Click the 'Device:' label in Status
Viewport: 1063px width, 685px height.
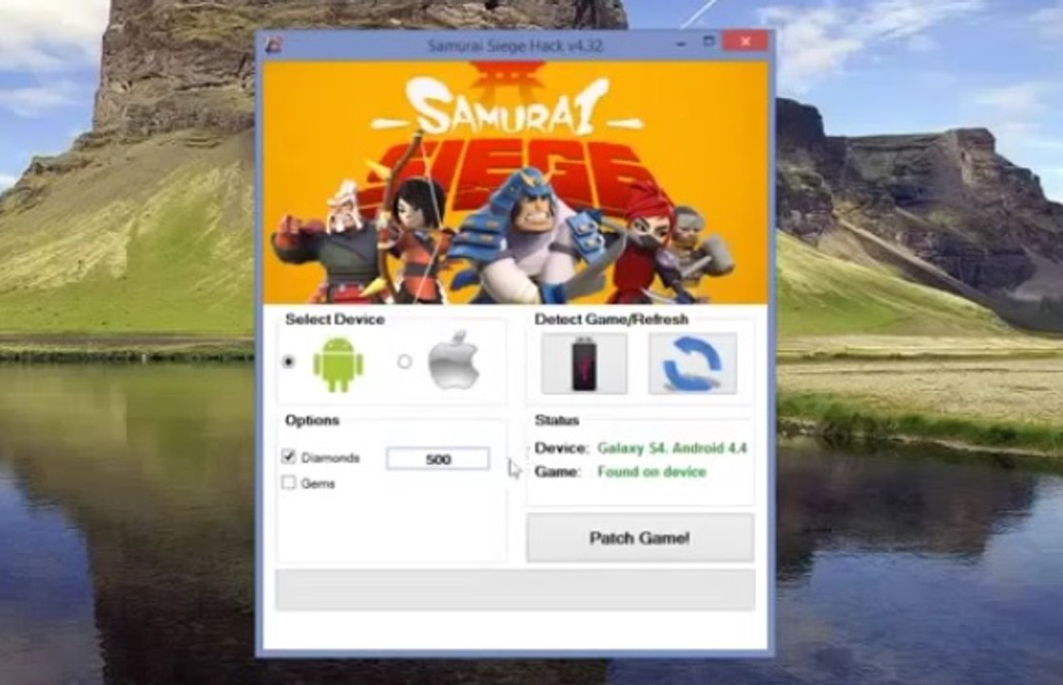click(561, 448)
